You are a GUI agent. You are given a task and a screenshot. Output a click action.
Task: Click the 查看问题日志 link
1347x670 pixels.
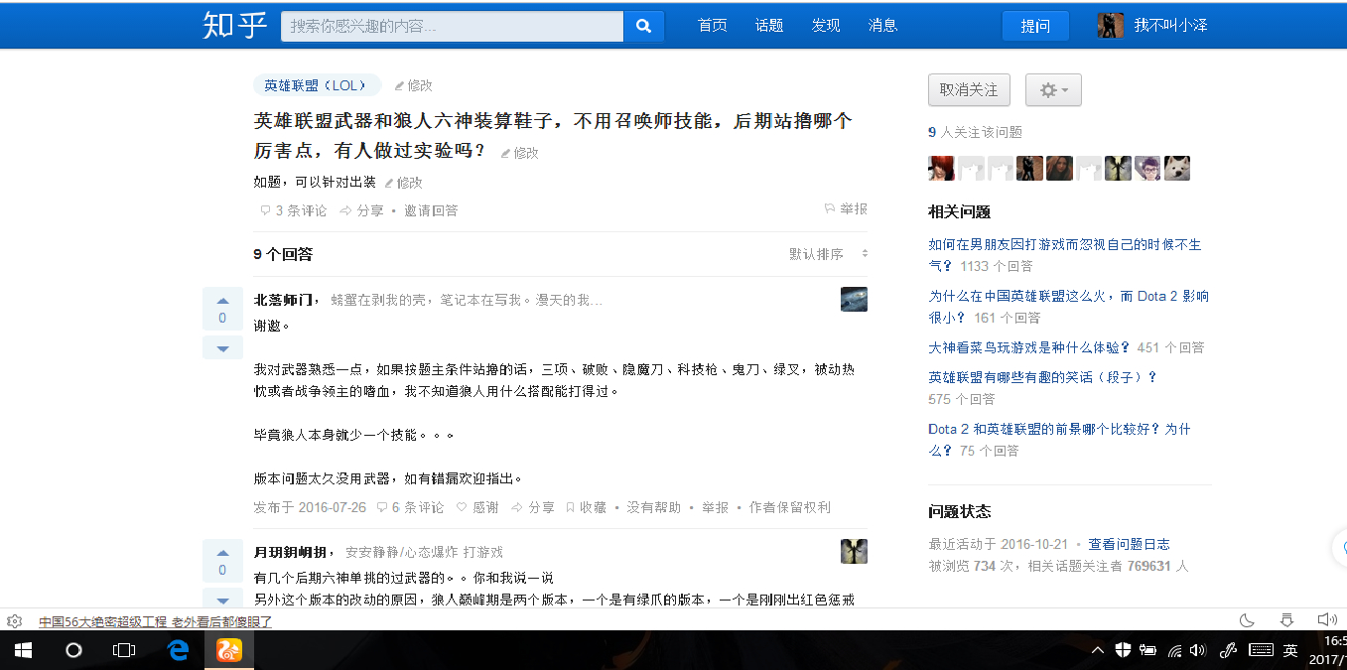tap(1129, 544)
